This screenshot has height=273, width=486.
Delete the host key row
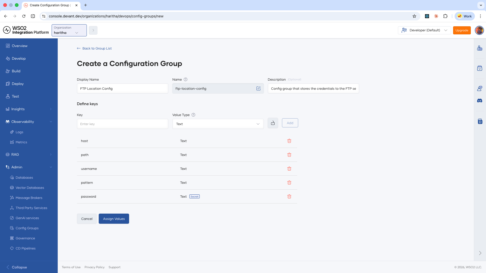click(289, 141)
